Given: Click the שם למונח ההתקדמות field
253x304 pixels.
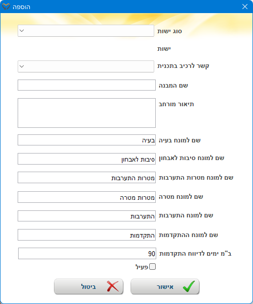Looking at the screenshot, I should (87, 235).
